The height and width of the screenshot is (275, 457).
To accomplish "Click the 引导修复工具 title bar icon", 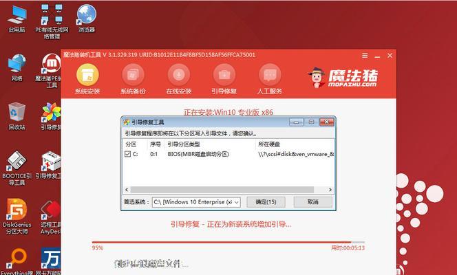I will click(127, 122).
